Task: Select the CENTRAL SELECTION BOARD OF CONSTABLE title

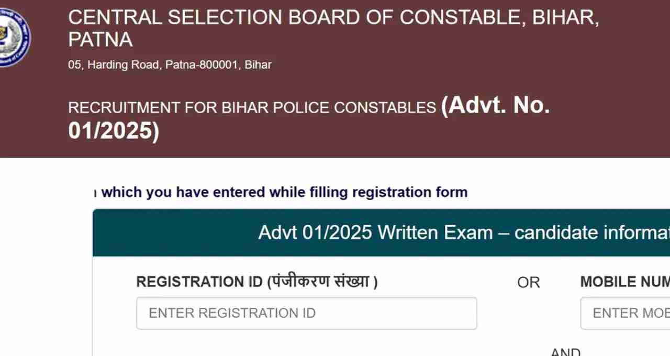Action: [x=333, y=17]
